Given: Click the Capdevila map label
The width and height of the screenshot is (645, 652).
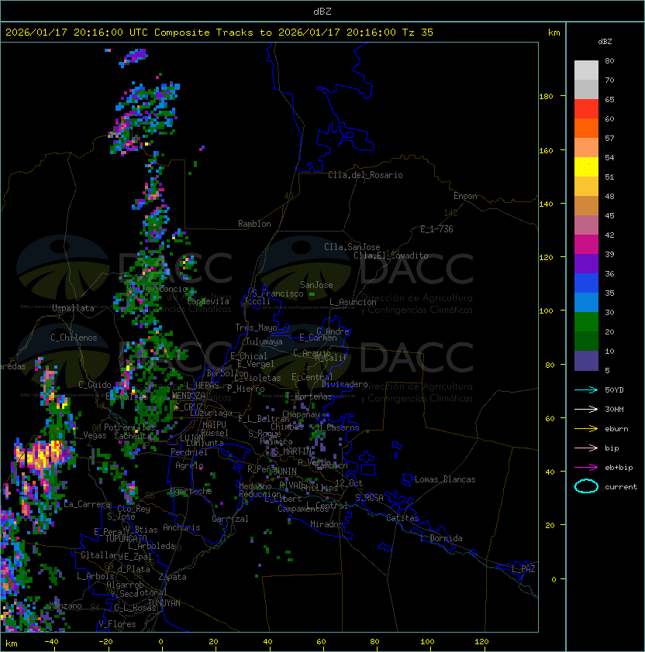Looking at the screenshot, I should pyautogui.click(x=209, y=301).
